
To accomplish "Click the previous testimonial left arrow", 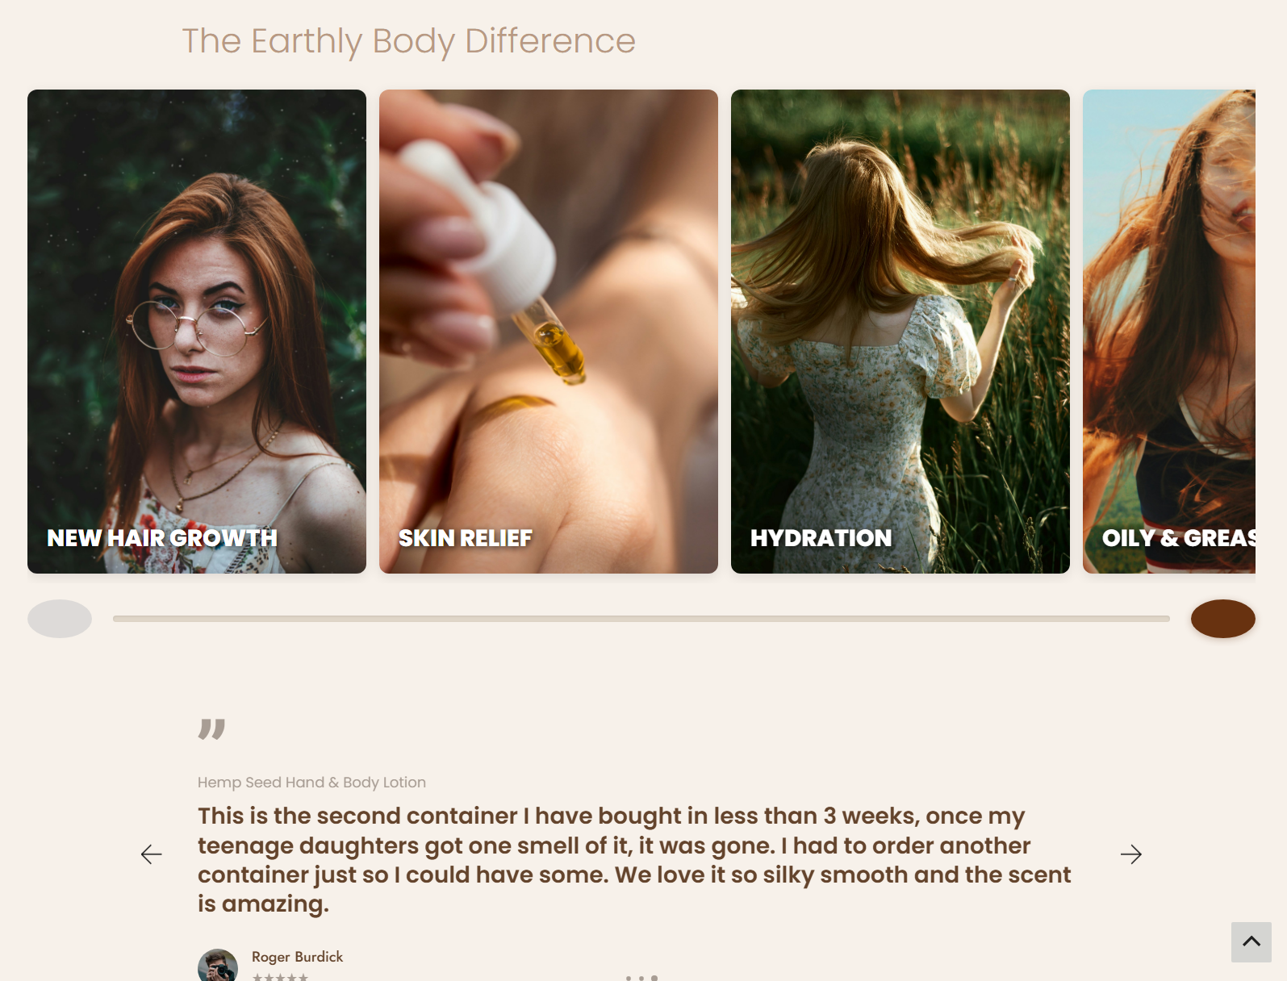I will [x=151, y=854].
